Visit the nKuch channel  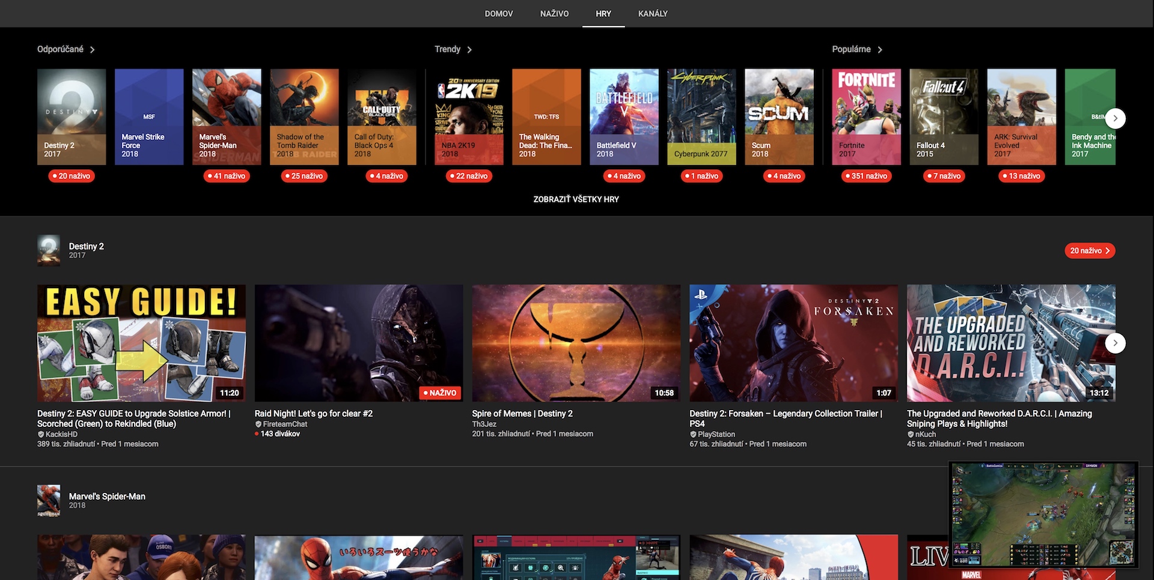pos(926,434)
